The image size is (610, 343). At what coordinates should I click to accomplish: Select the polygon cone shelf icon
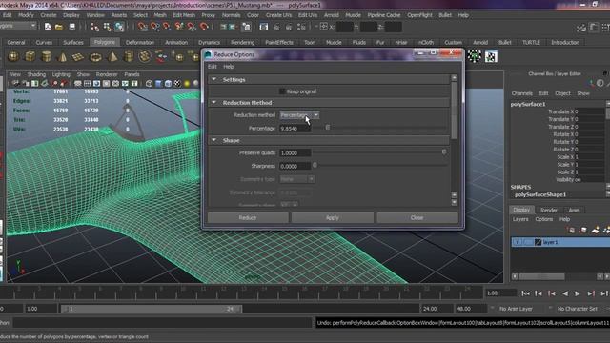(63, 57)
